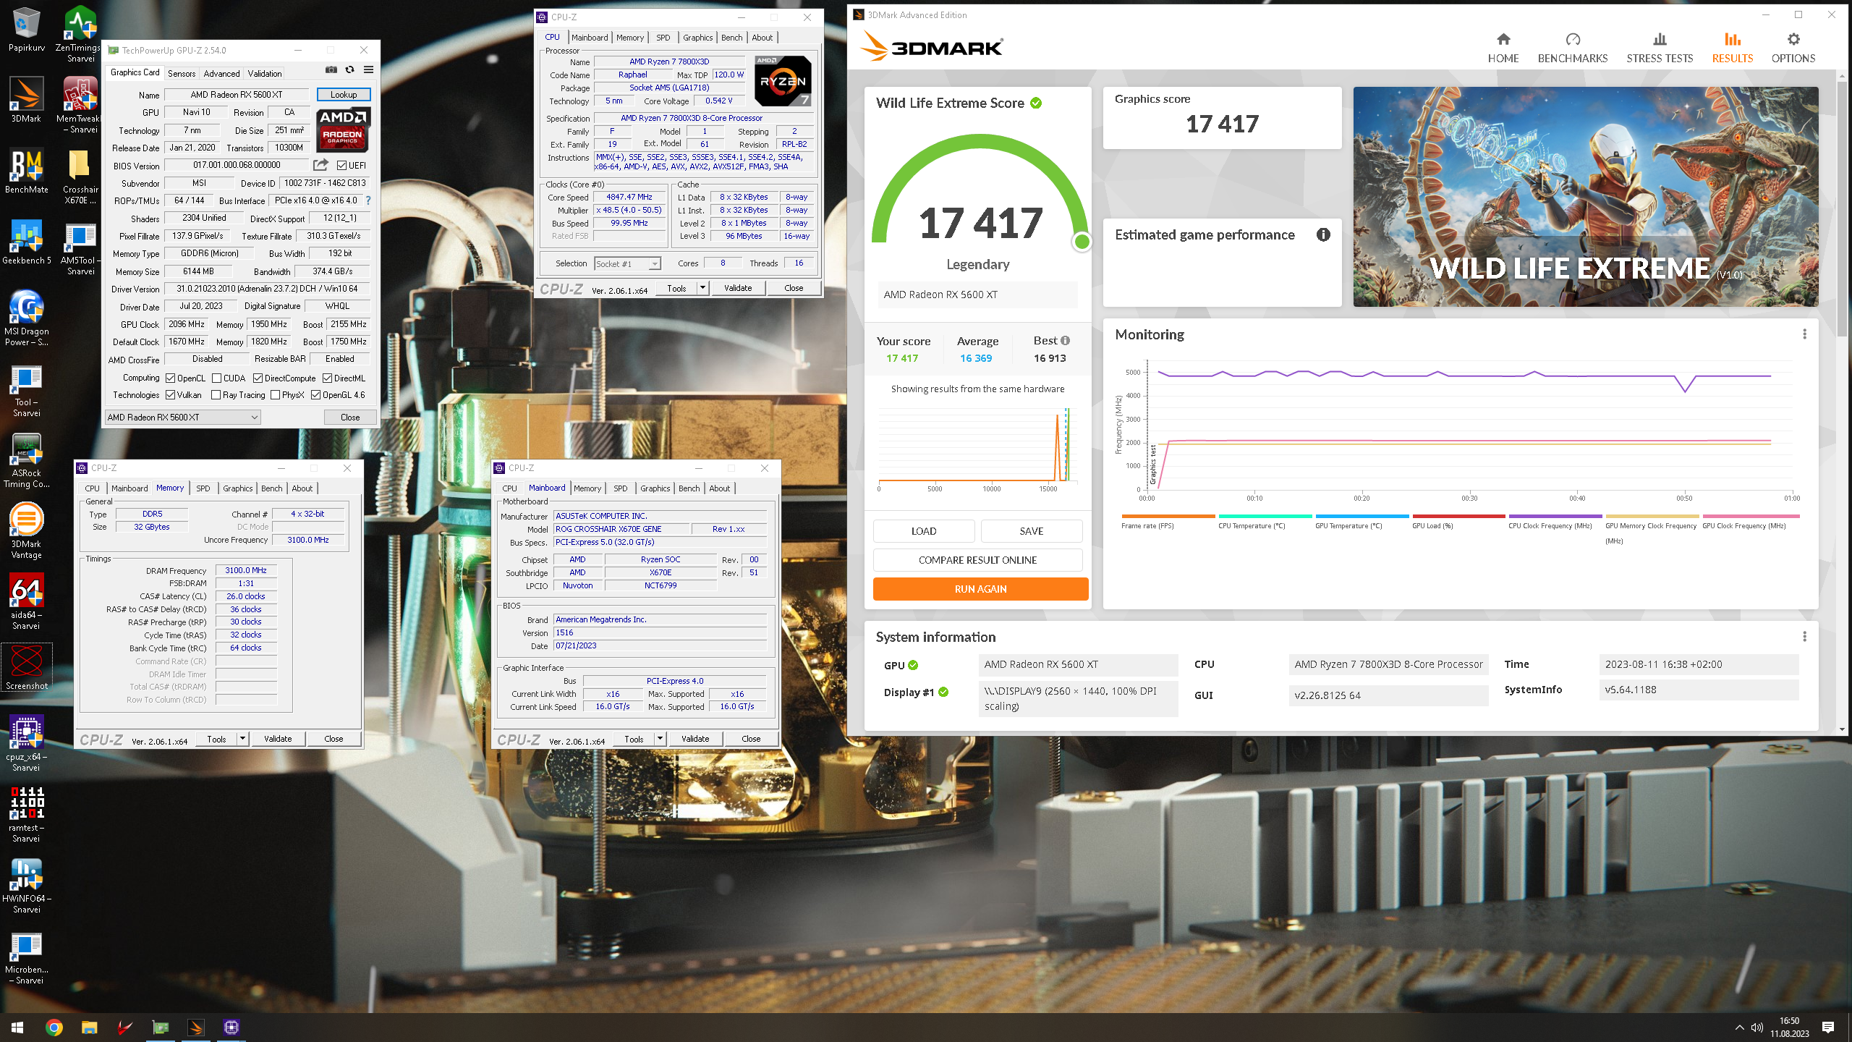Open the Graphics tab in CPU-Z Mainboard window
The height and width of the screenshot is (1042, 1852).
point(655,488)
